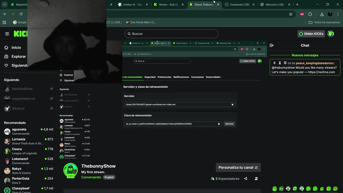Open recommended channel Lornexia
This screenshot has height=193, width=343.
click(x=28, y=141)
